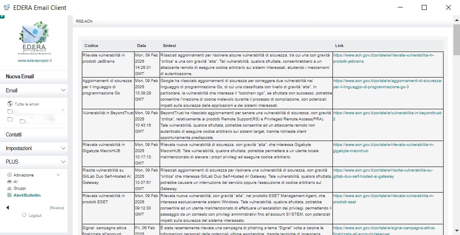Image resolution: width=460 pixels, height=235 pixels.
Task: Click the Sintesi column header
Action: coord(169,46)
